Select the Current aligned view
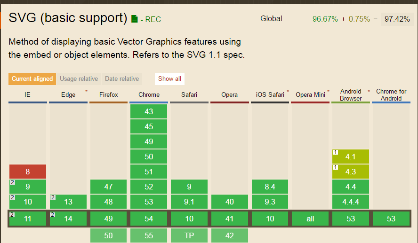Screen dimensions: 418x243 click(32, 79)
